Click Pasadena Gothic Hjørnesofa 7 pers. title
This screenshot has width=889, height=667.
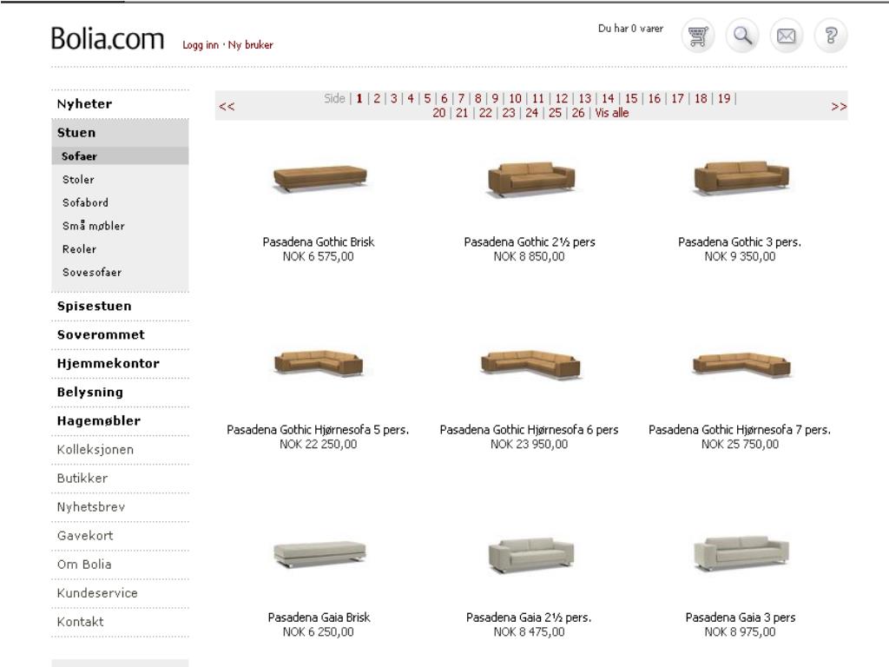(x=740, y=430)
